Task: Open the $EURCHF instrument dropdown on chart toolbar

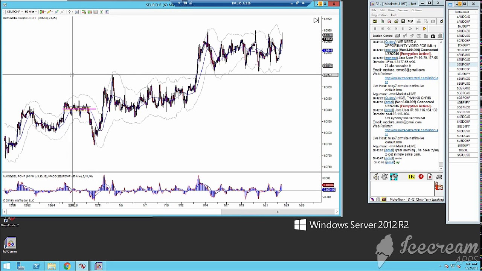Action: tap(15, 12)
